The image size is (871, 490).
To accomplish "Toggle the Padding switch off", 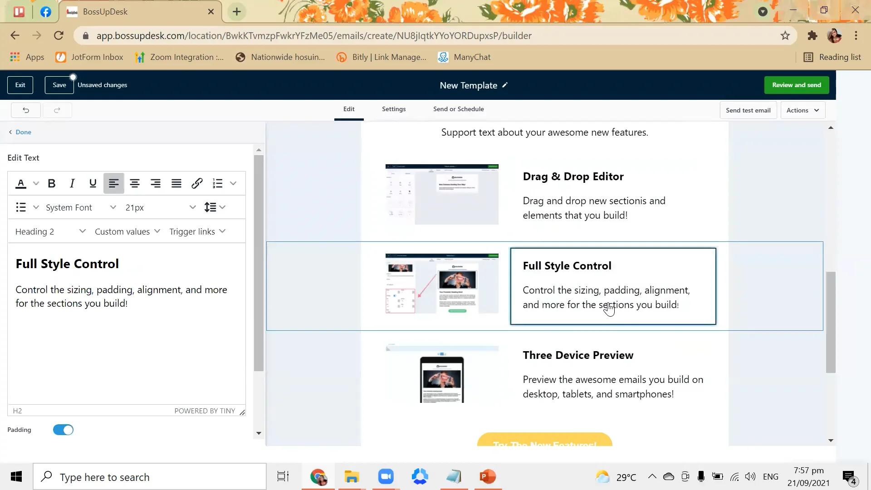I will click(x=63, y=430).
